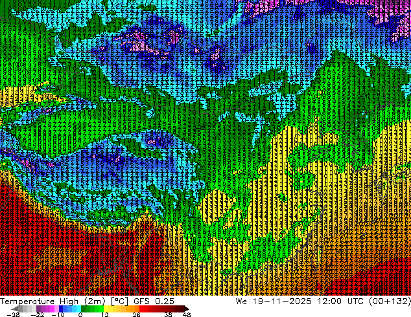
Task: Click the '12:00 UTC' time text
Action: pos(341,301)
